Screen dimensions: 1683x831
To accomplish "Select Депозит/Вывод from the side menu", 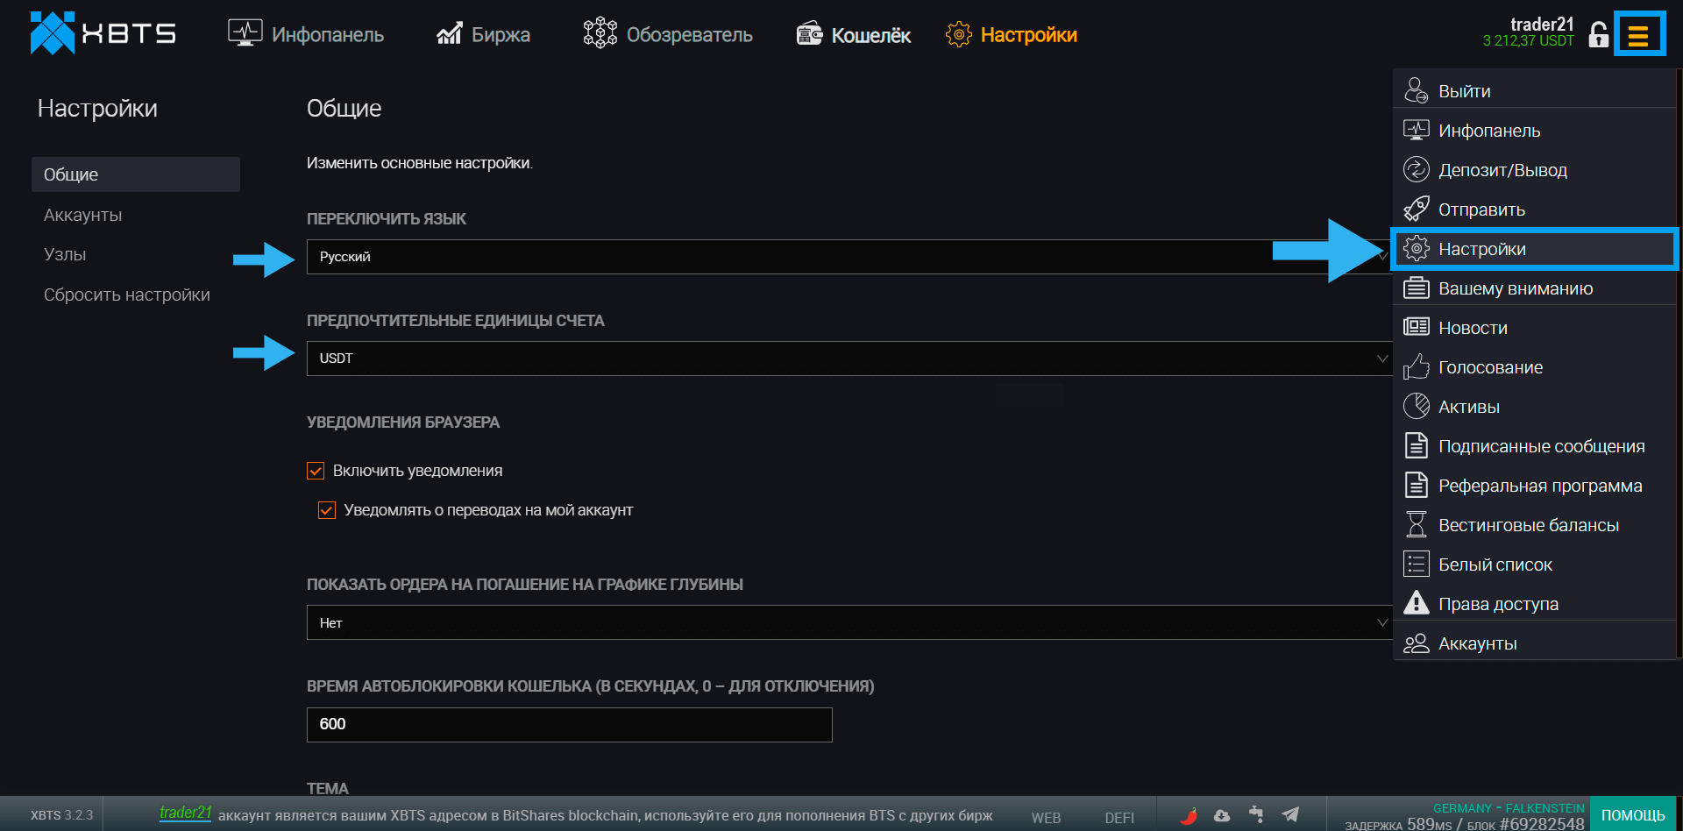I will click(1502, 170).
